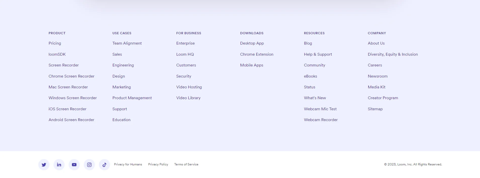The image size is (480, 178).
Task: Open the Instagram social icon
Action: pos(89,165)
